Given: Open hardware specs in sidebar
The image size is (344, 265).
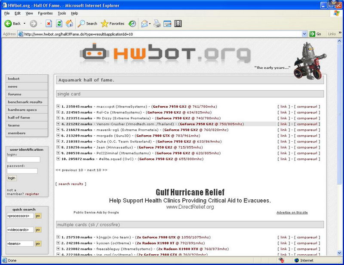Looking at the screenshot, I should (x=27, y=110).
